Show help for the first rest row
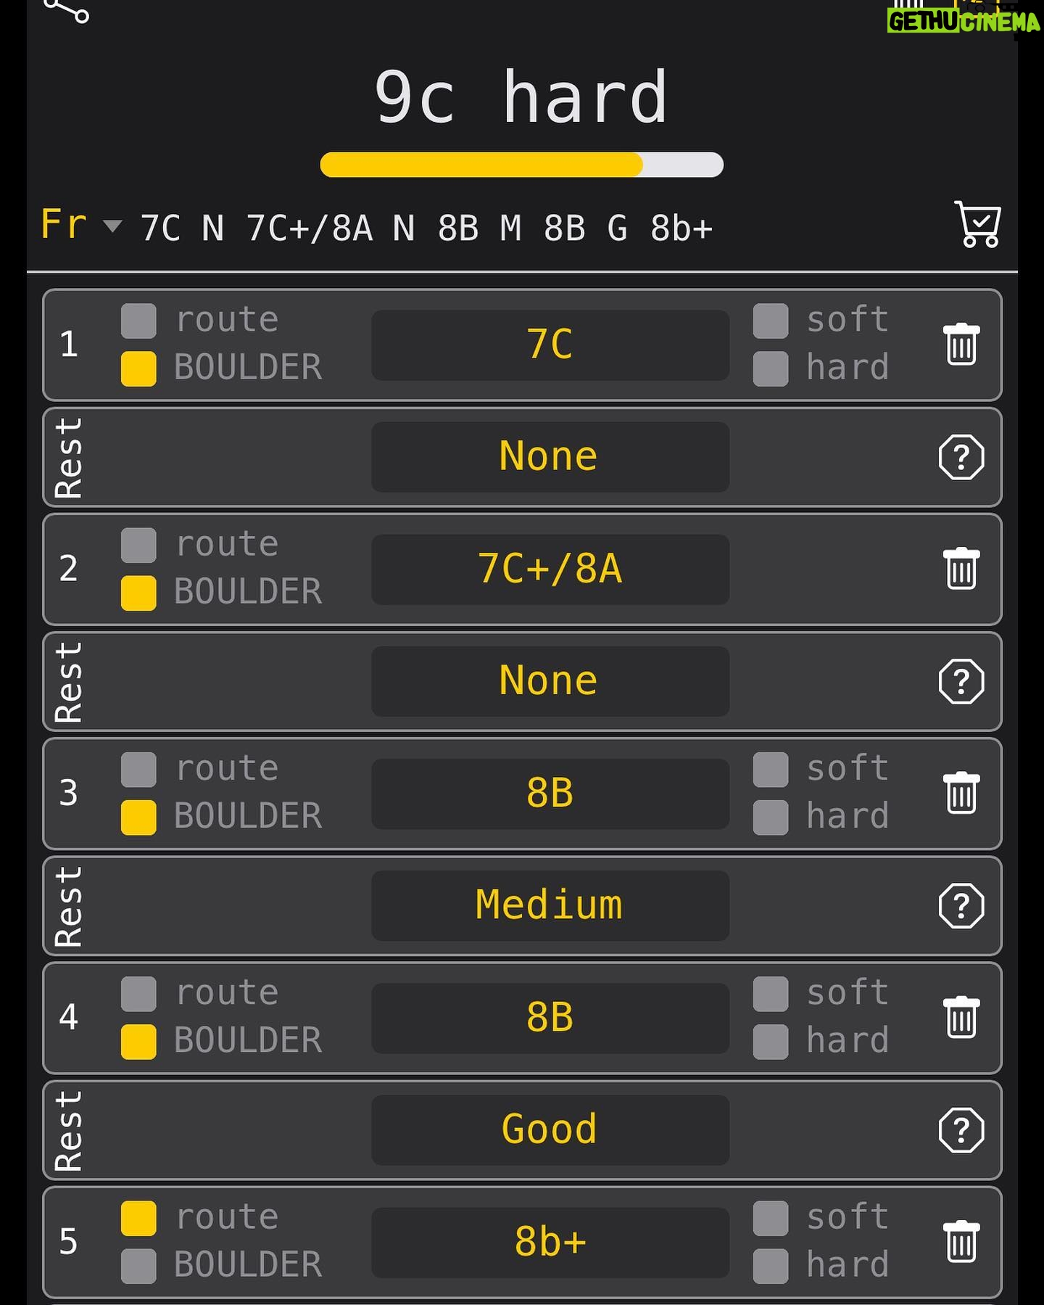Image resolution: width=1044 pixels, height=1305 pixels. coord(961,457)
